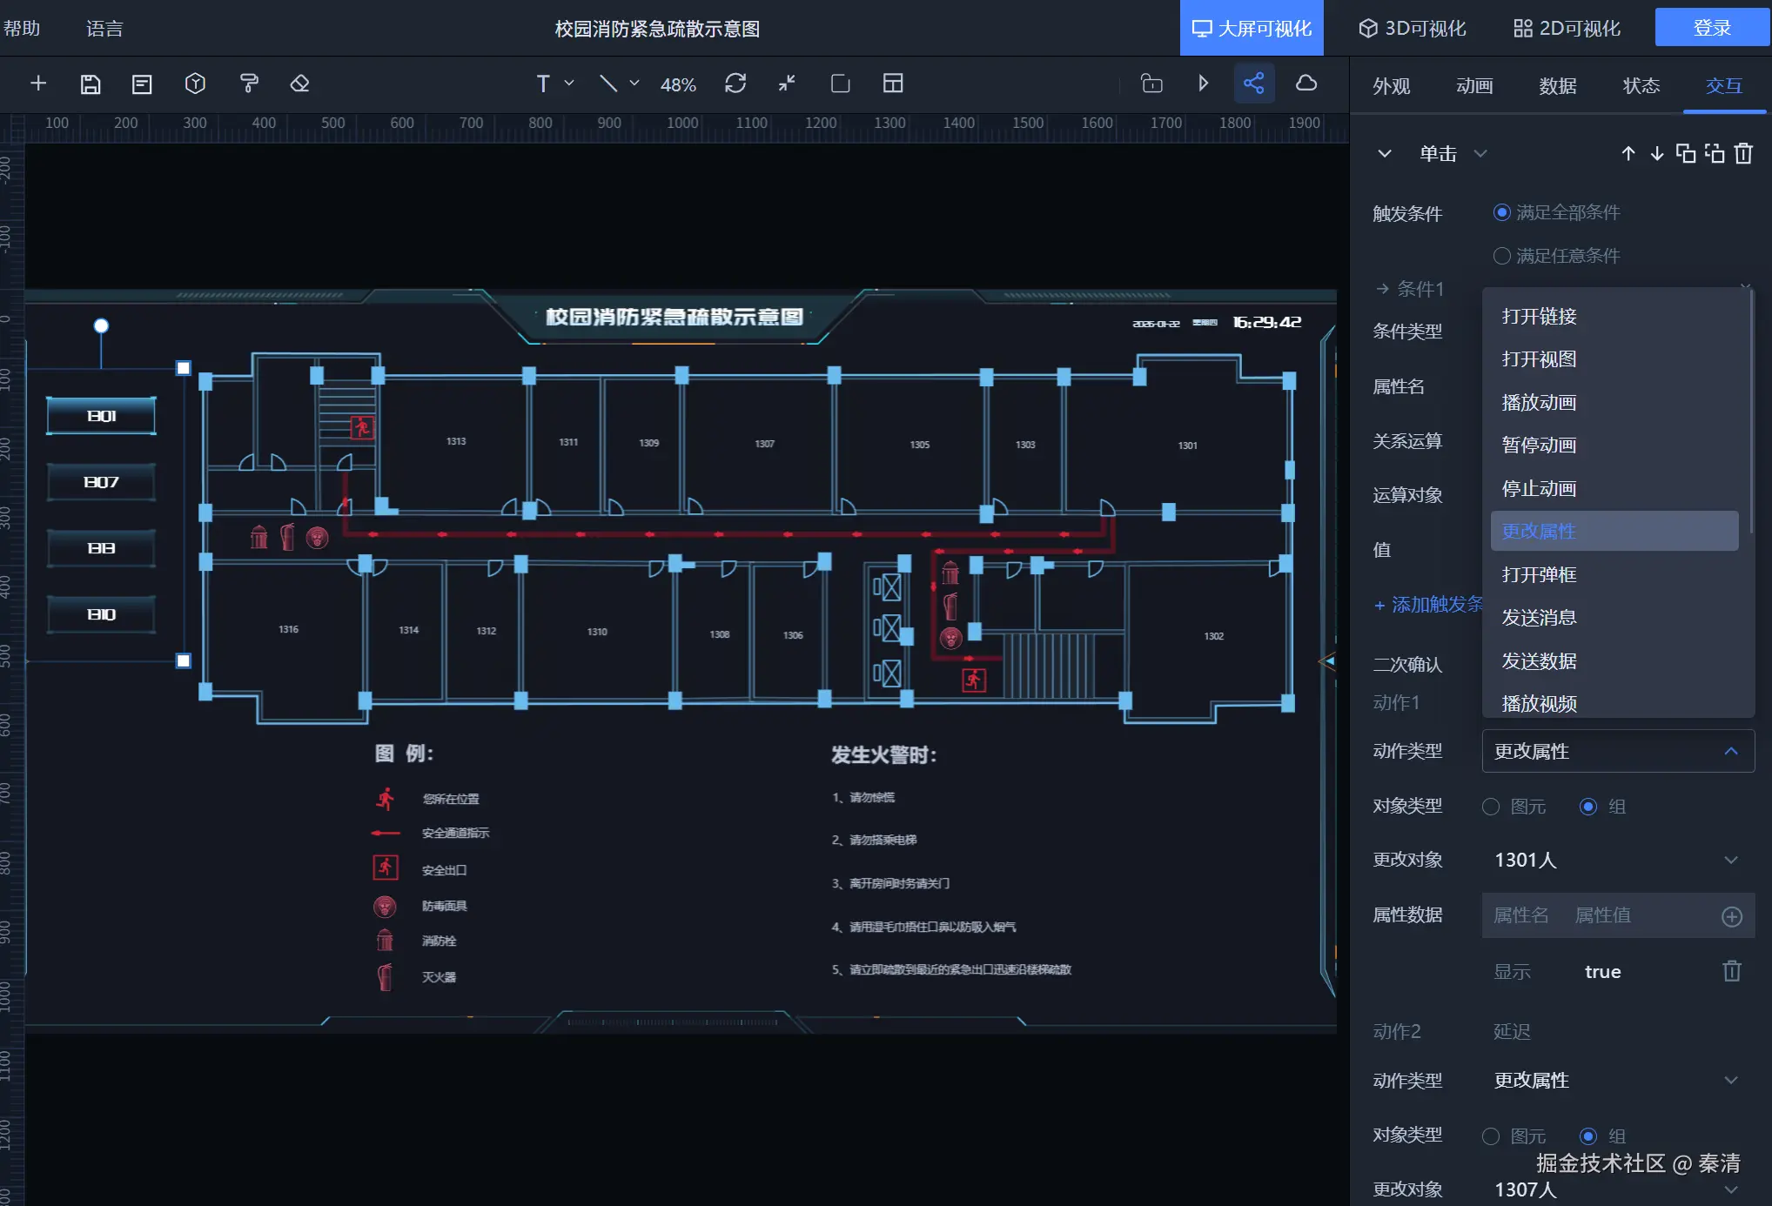Click the share icon in toolbar
Screen dimensions: 1772x1206
pyautogui.click(x=1253, y=84)
